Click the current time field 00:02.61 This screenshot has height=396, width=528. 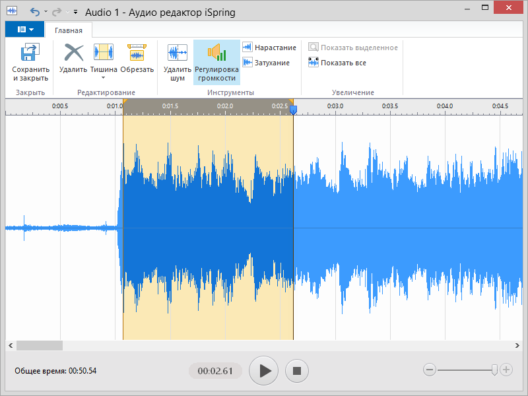215,371
